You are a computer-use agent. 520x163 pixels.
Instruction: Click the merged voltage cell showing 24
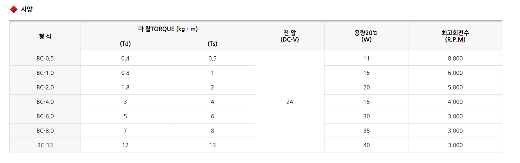click(x=289, y=102)
